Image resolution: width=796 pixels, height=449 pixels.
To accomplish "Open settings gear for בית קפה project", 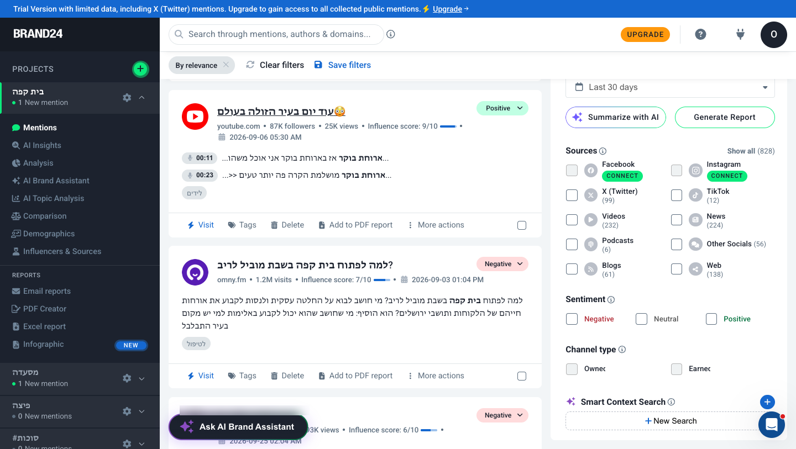I will (127, 97).
